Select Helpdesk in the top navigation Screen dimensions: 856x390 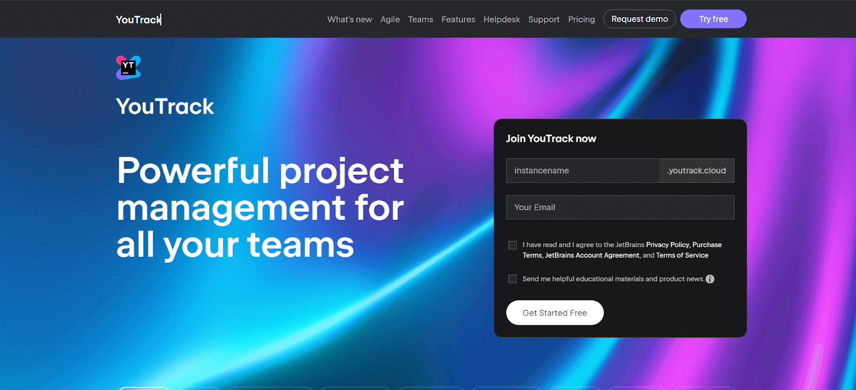click(x=502, y=19)
